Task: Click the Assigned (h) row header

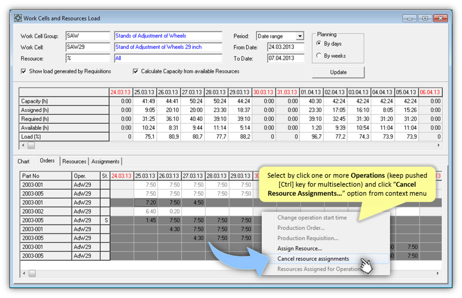Action: tap(64, 110)
